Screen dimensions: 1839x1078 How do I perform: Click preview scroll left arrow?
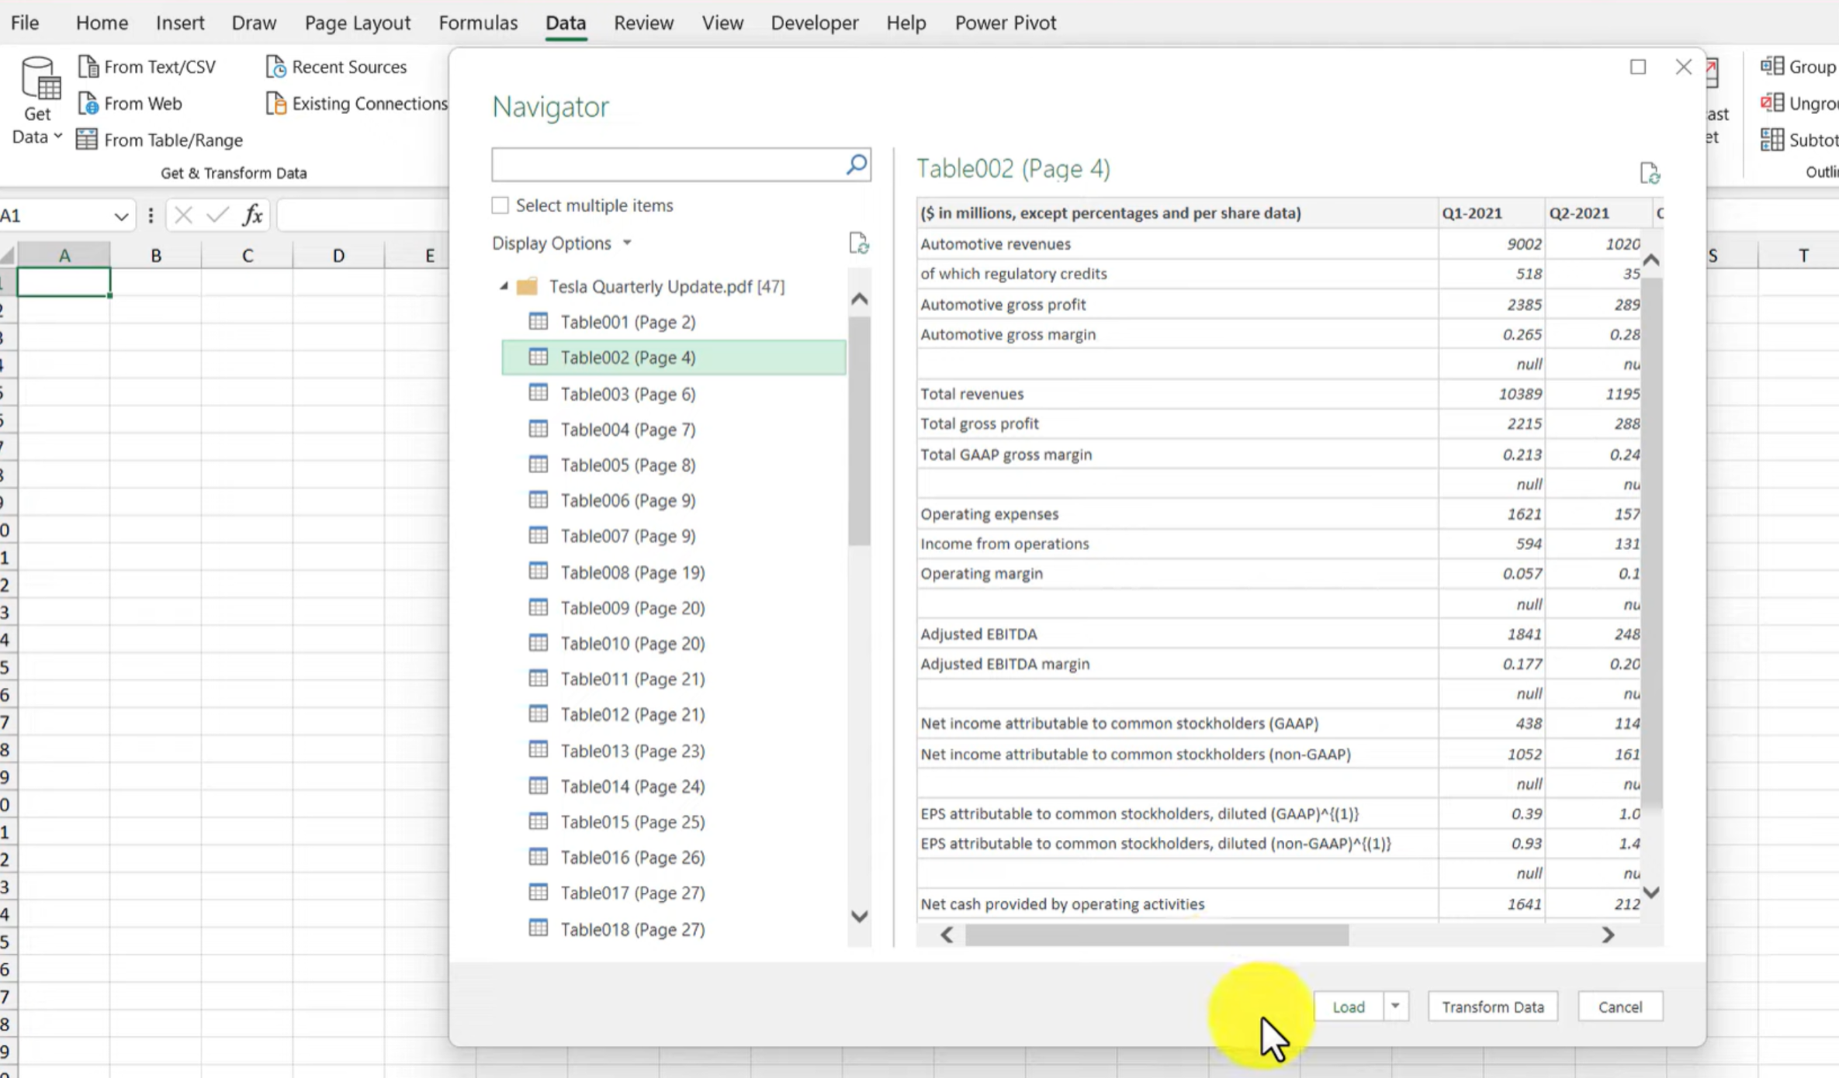point(947,935)
